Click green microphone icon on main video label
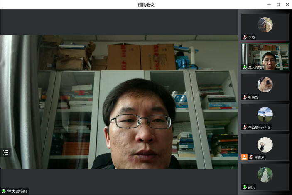This screenshot has height=195, width=292. pos(4,191)
